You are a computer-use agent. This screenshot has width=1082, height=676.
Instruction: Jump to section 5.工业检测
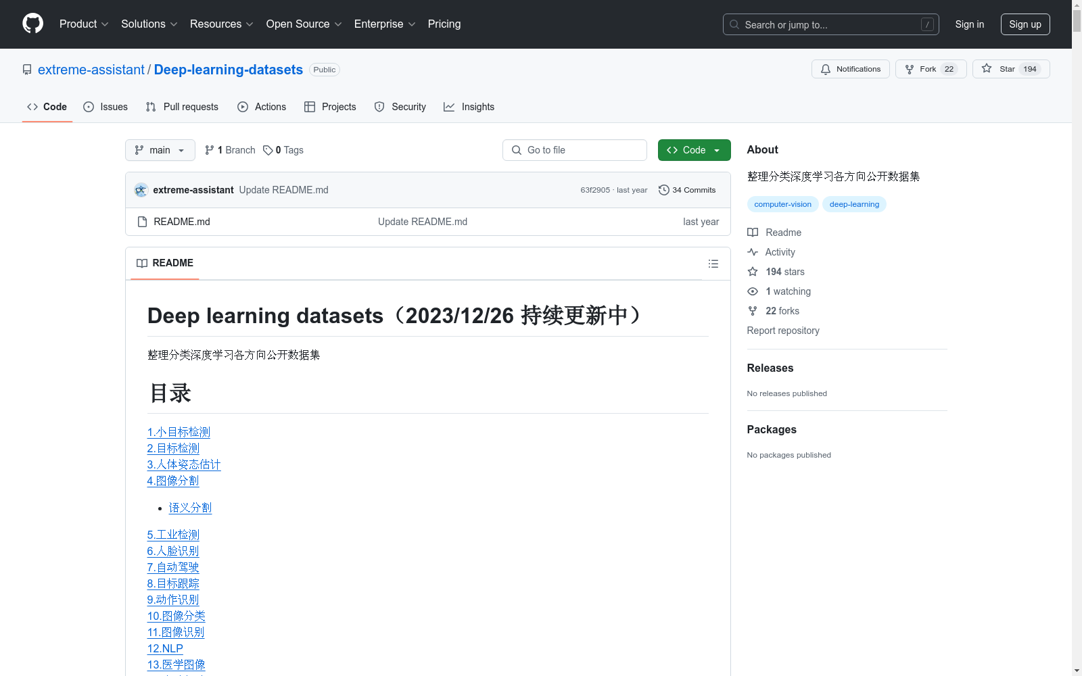[173, 535]
